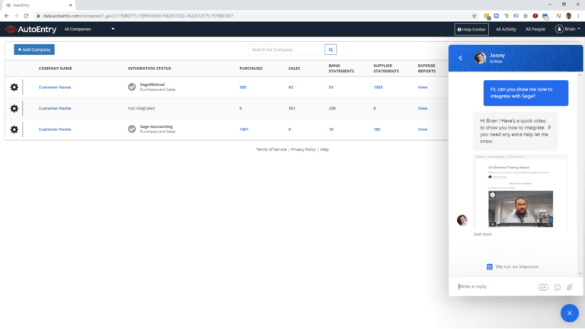Open the GIF picker in chat
585x329 pixels.
(x=542, y=287)
